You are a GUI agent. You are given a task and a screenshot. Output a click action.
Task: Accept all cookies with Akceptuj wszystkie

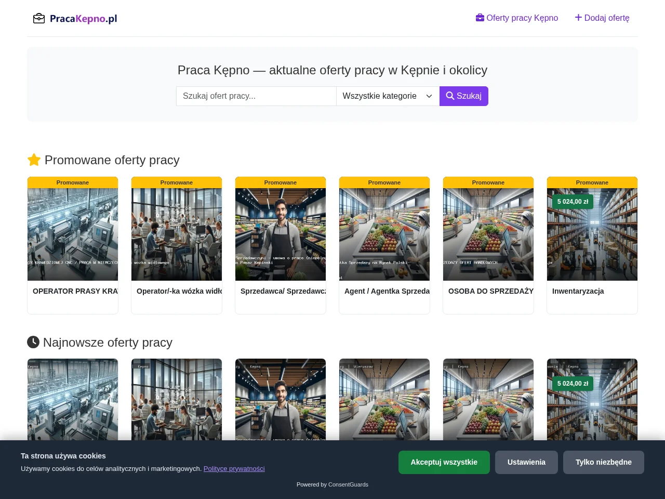[x=444, y=462]
